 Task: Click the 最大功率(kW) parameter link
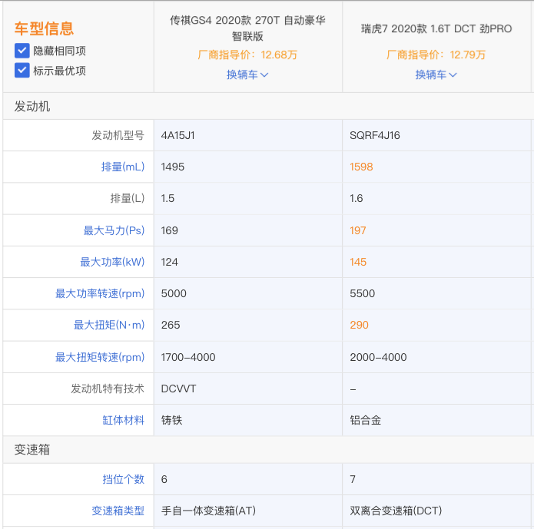point(112,262)
